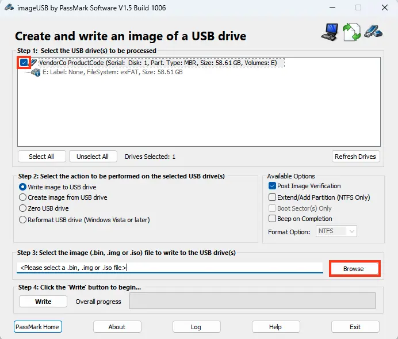
Task: Click the volume info icon beside E: Label
Action: coord(36,73)
